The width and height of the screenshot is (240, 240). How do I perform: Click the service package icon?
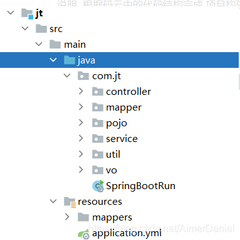point(98,139)
